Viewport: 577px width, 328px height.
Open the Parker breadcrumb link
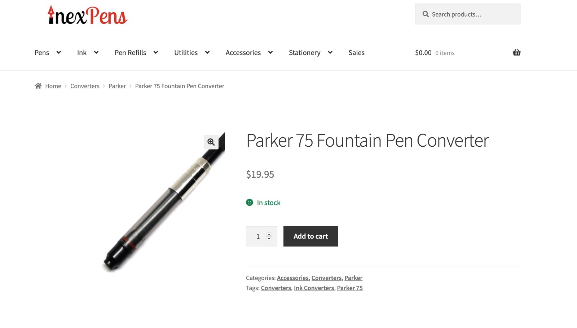tap(117, 86)
